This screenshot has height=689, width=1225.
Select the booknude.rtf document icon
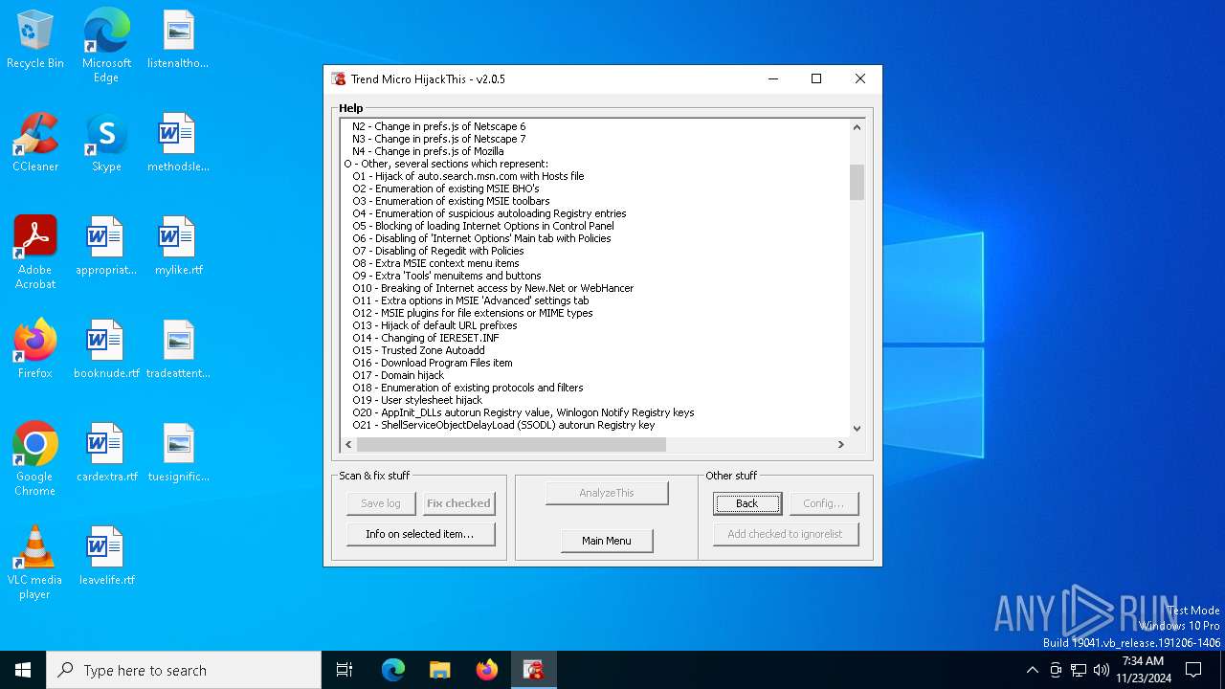[x=106, y=350]
